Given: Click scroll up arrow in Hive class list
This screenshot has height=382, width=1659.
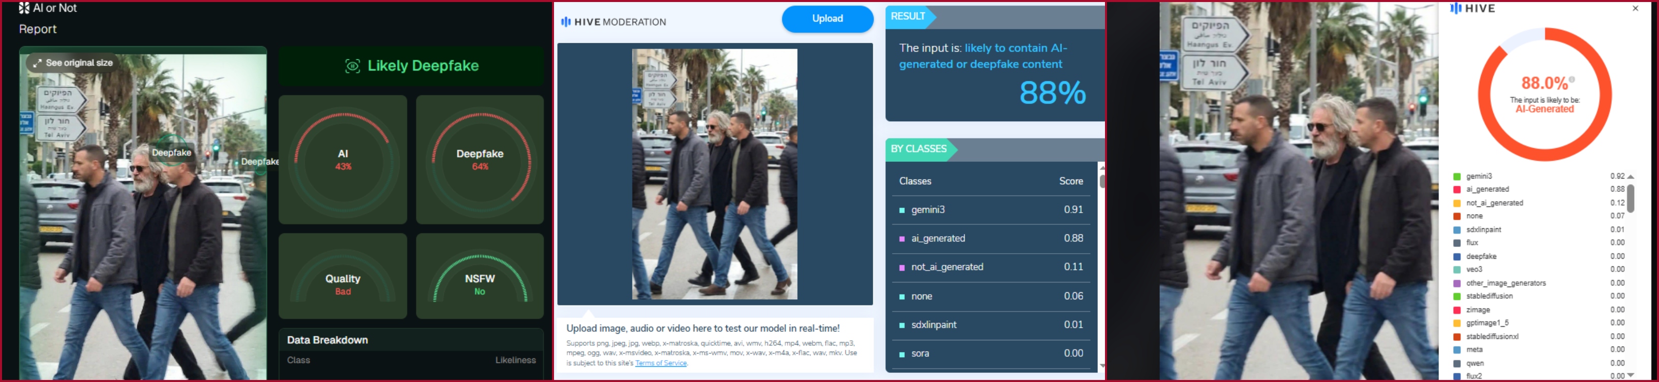Looking at the screenshot, I should (x=1631, y=176).
